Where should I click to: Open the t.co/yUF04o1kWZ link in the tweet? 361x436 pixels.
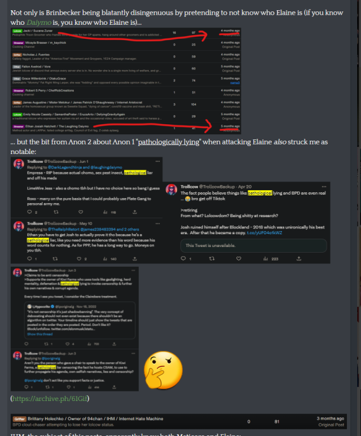264,233
